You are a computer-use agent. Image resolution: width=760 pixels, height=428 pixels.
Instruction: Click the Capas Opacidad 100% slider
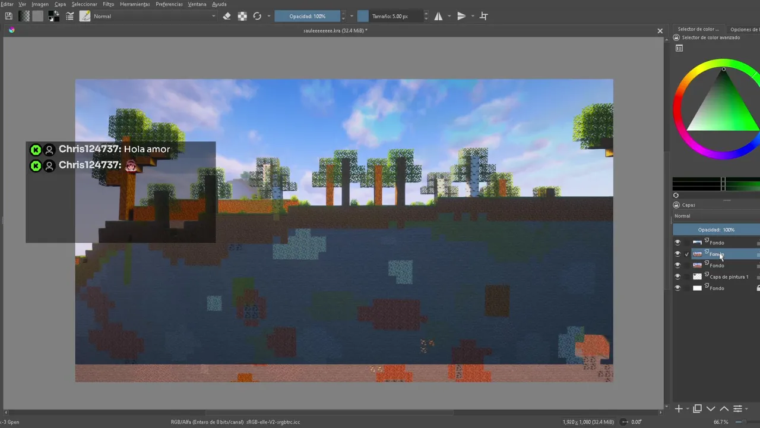(716, 229)
